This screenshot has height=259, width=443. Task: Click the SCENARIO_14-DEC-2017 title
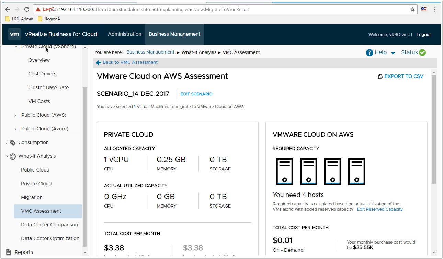(x=133, y=94)
